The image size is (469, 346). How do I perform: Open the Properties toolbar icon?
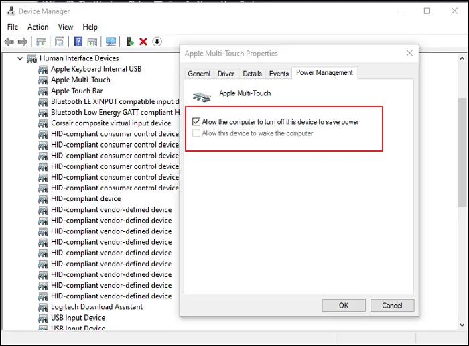pyautogui.click(x=60, y=42)
